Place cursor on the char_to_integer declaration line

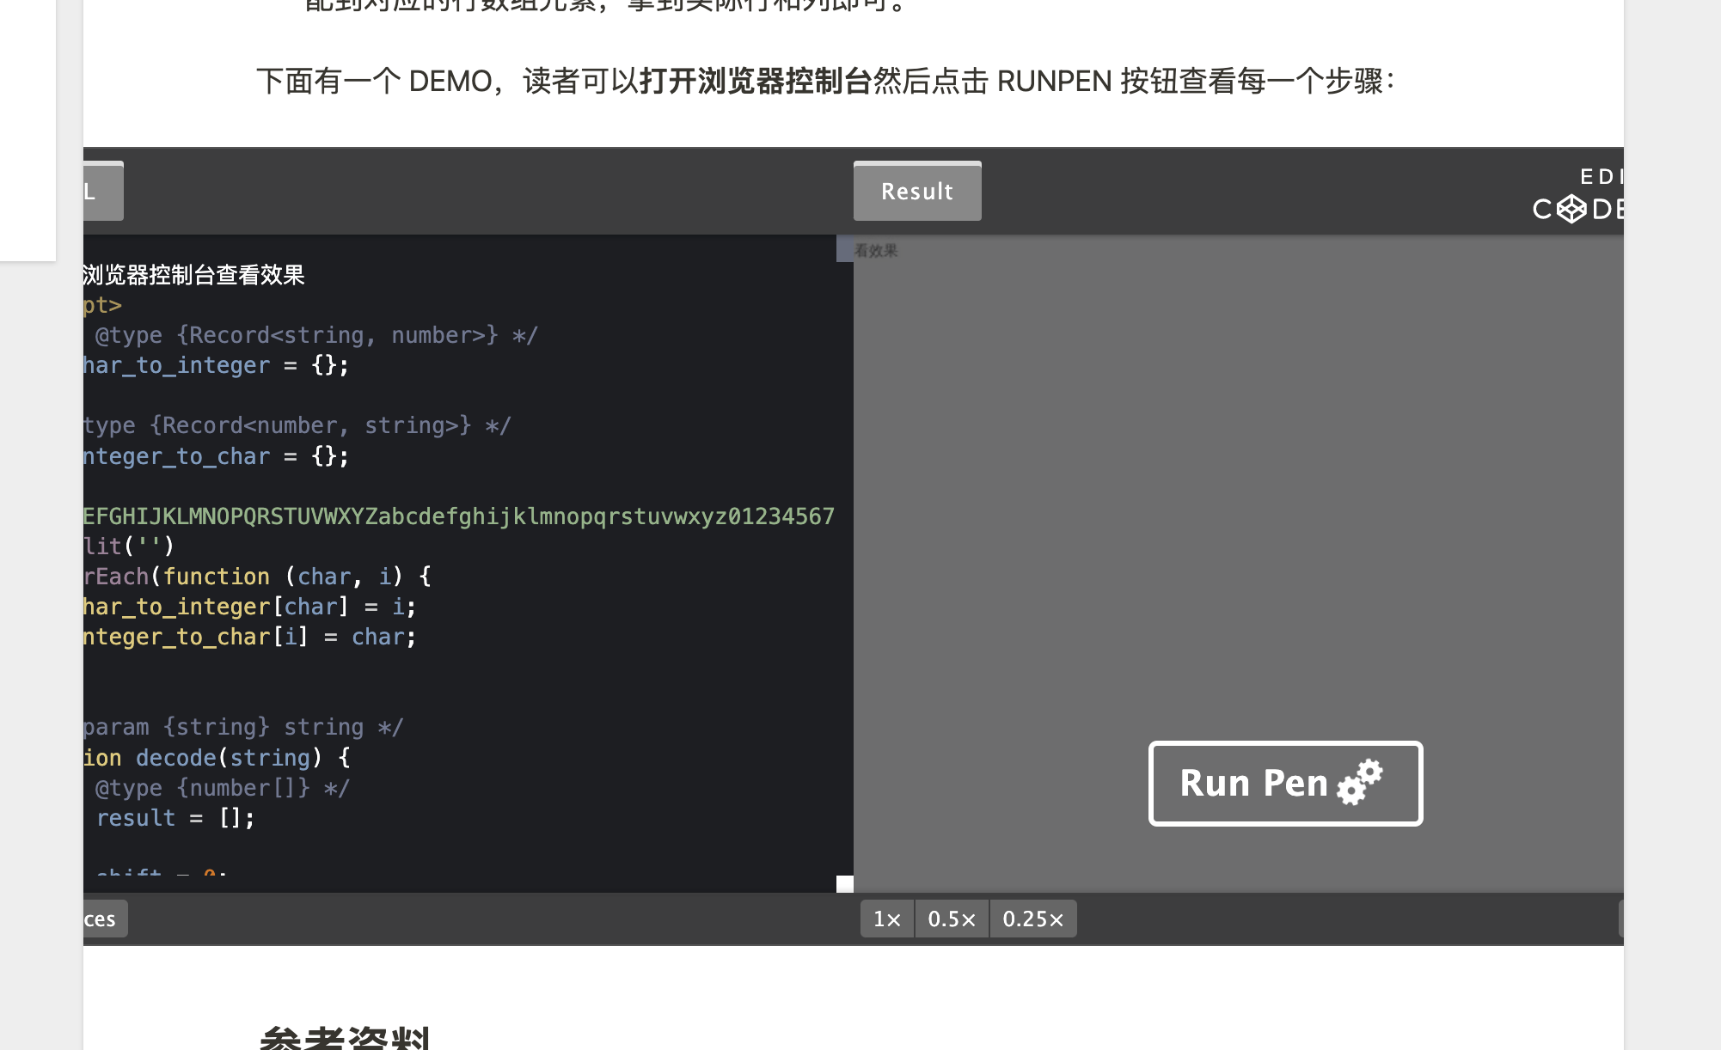215,365
